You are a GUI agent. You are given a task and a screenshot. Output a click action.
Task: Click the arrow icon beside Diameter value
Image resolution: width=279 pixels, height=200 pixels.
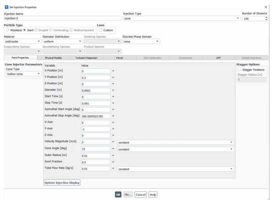pyautogui.click(x=113, y=90)
